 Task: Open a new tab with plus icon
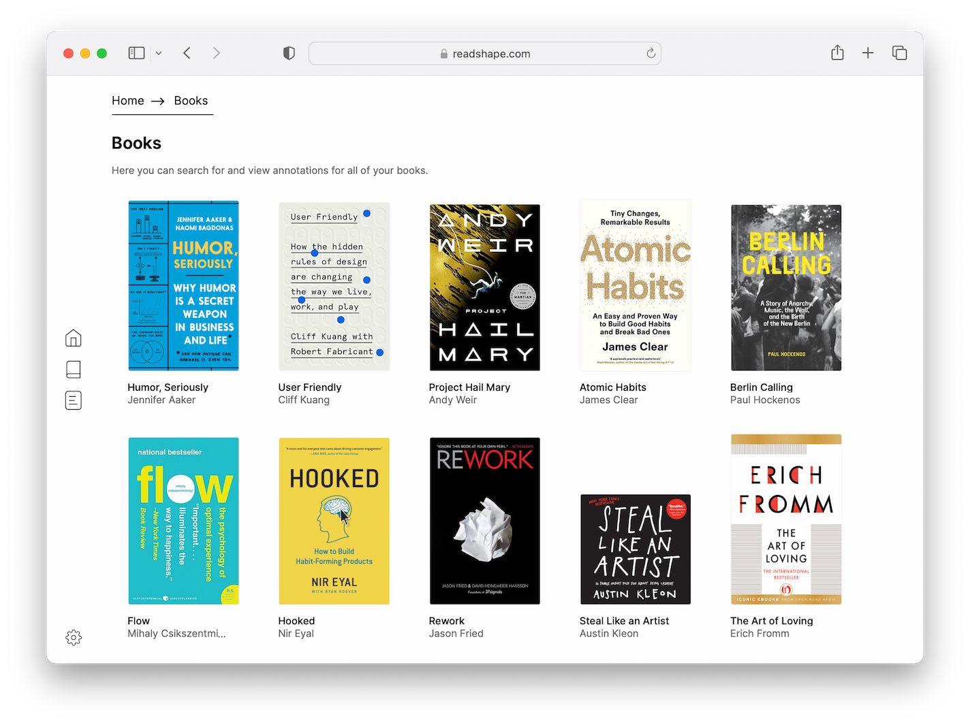click(x=868, y=53)
